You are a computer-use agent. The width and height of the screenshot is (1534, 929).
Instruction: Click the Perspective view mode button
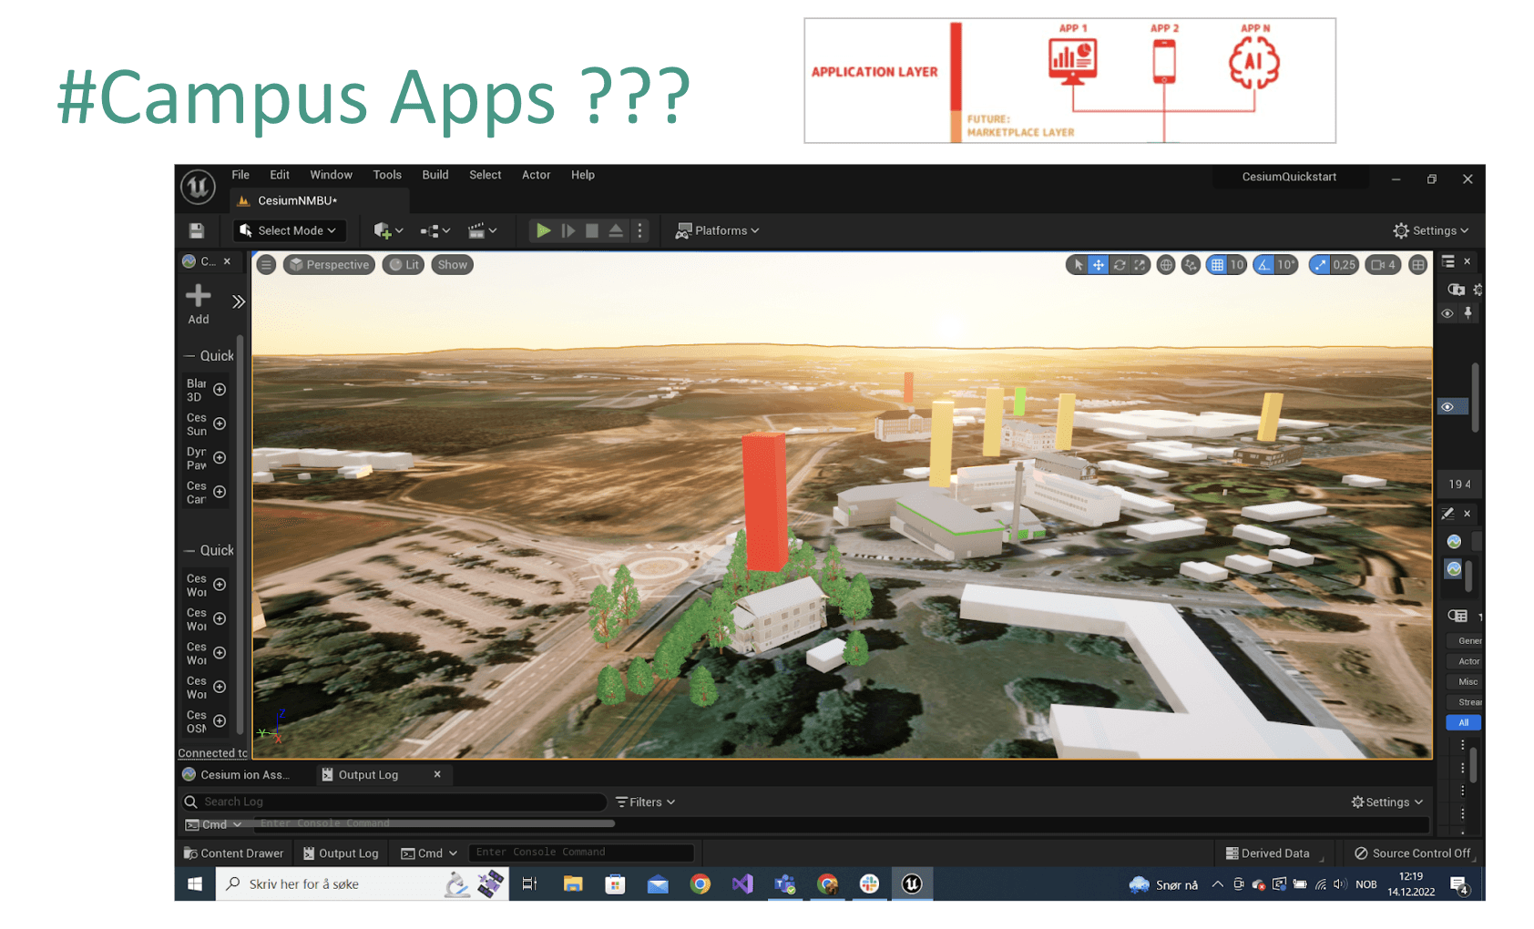[x=329, y=265]
